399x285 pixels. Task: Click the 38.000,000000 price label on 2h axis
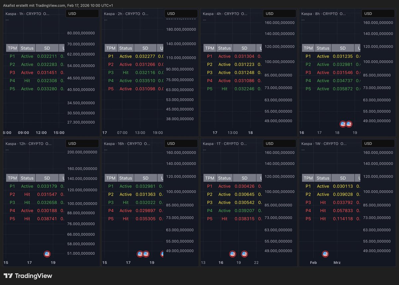click(180, 119)
